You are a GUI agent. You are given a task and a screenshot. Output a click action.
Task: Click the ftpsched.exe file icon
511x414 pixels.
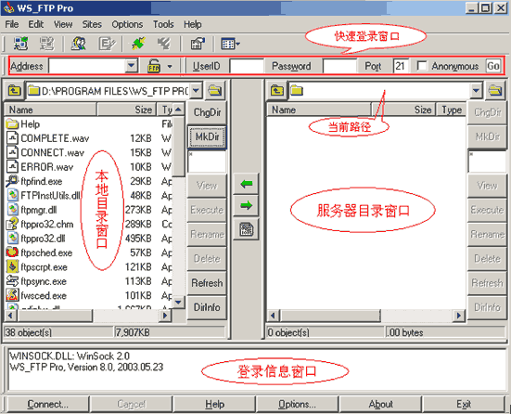pos(12,252)
